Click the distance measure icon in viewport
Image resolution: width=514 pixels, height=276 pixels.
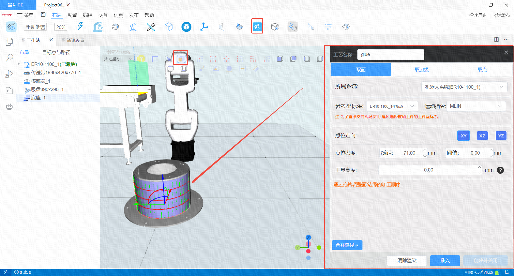tap(243, 69)
